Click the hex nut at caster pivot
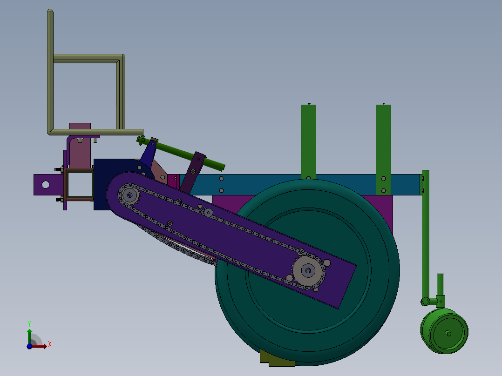Viewport: 502px width, 376px height. [425, 302]
